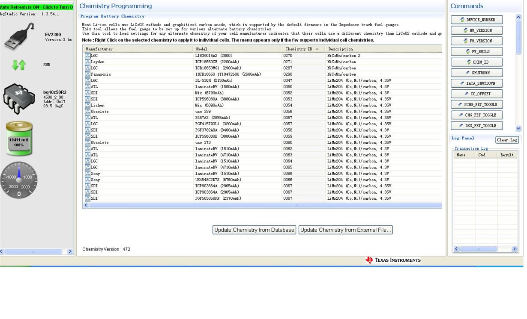The height and width of the screenshot is (319, 527).
Task: Run the FW_BUILD command
Action: (x=476, y=51)
